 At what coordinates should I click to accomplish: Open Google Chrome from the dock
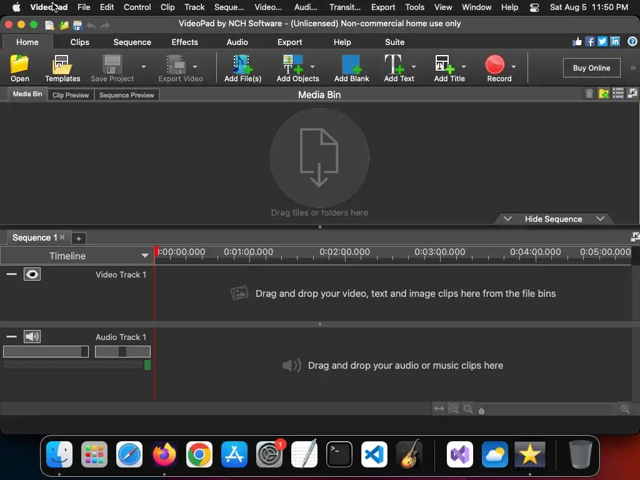199,454
